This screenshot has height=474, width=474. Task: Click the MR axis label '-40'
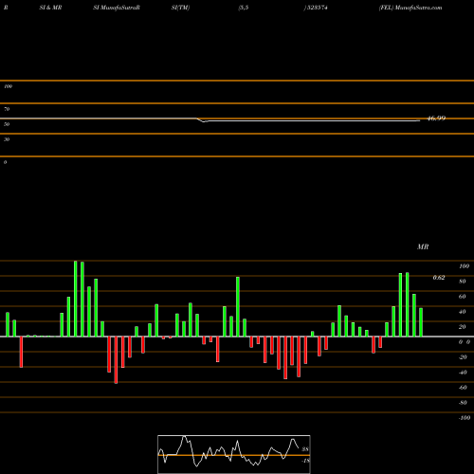(463, 373)
